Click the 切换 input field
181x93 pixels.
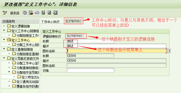[x=90, y=70]
